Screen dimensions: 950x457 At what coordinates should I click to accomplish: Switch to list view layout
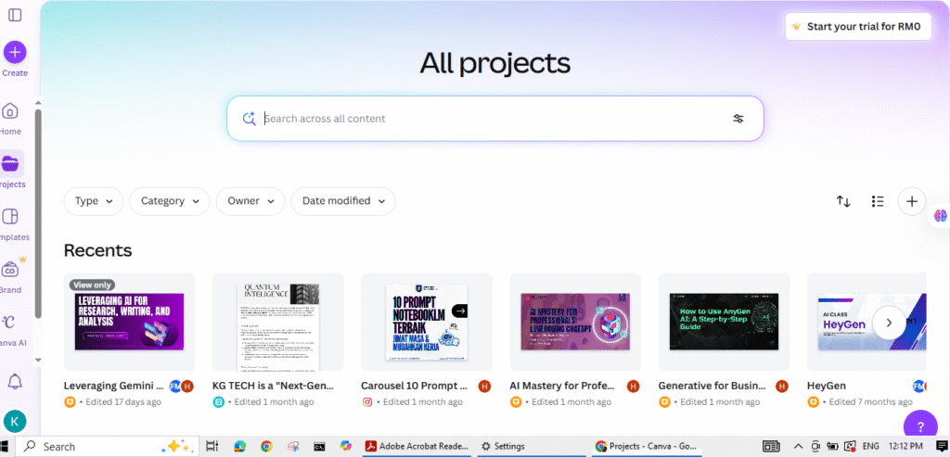(x=878, y=201)
